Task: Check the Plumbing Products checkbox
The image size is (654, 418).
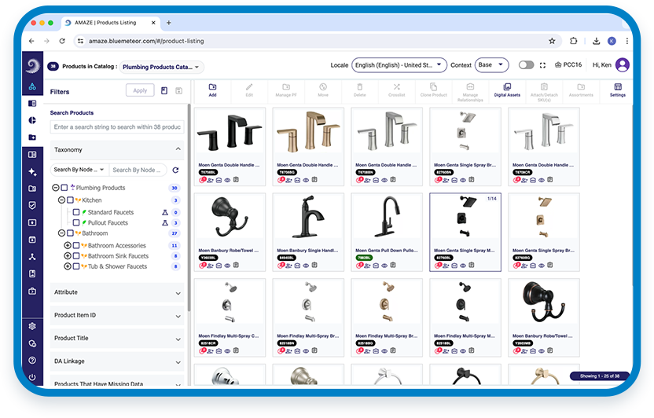Action: coord(64,188)
